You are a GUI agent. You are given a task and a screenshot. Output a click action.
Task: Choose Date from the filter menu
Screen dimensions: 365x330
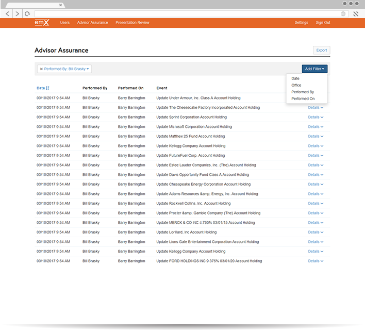pos(295,78)
